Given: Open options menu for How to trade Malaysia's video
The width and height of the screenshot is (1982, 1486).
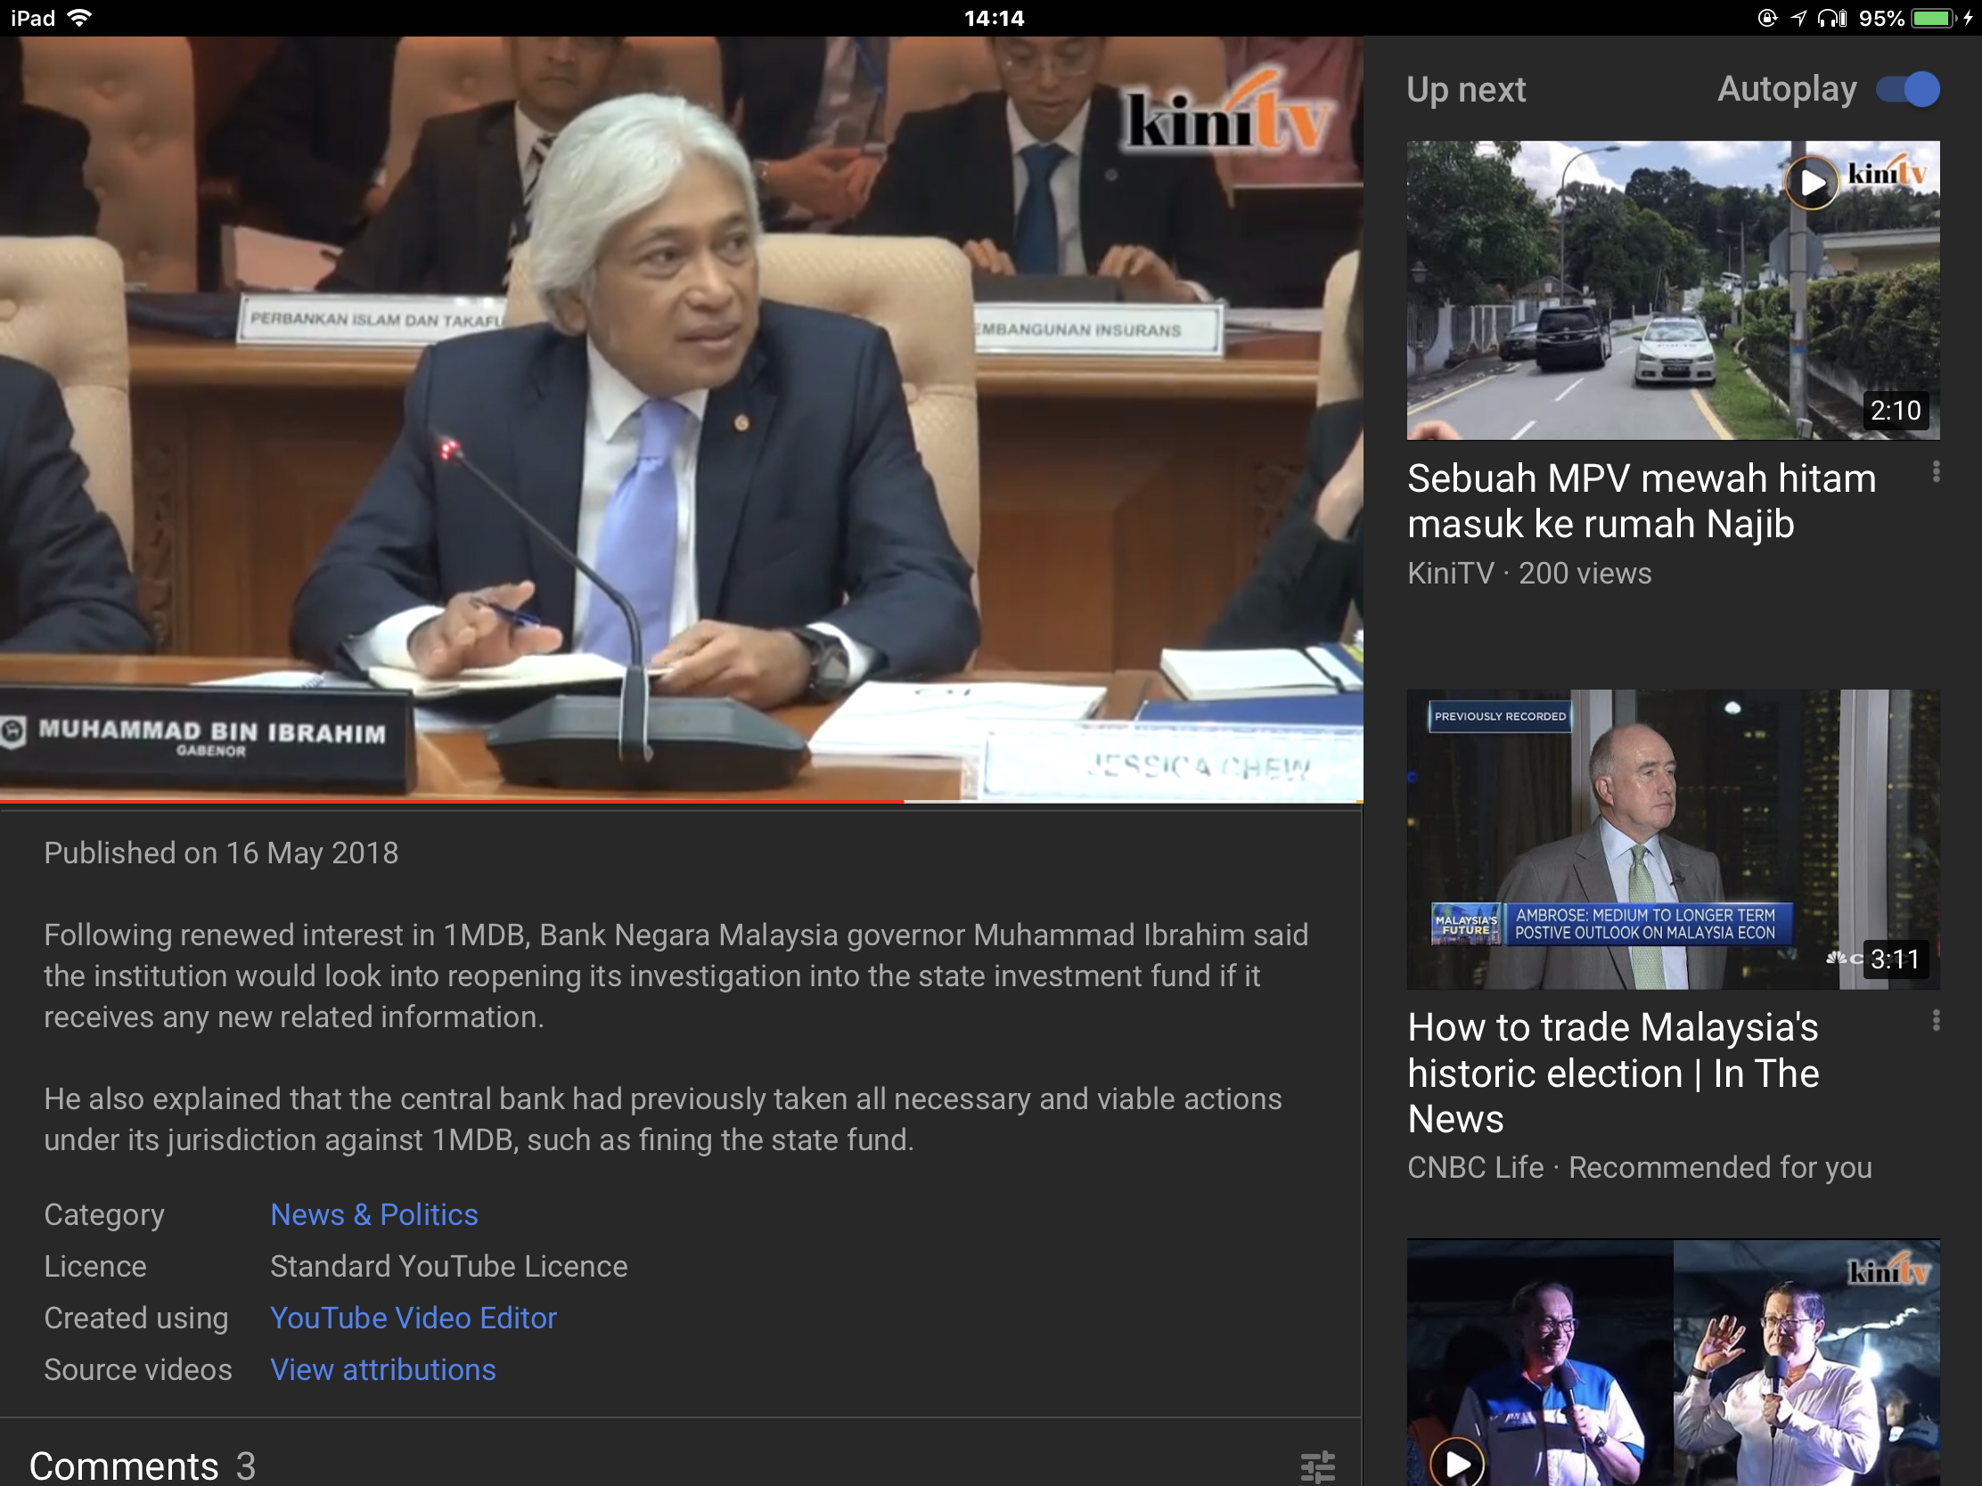Looking at the screenshot, I should click(1936, 1021).
